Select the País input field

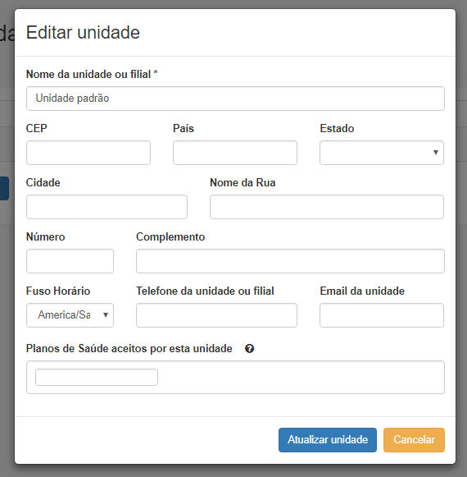(x=235, y=153)
